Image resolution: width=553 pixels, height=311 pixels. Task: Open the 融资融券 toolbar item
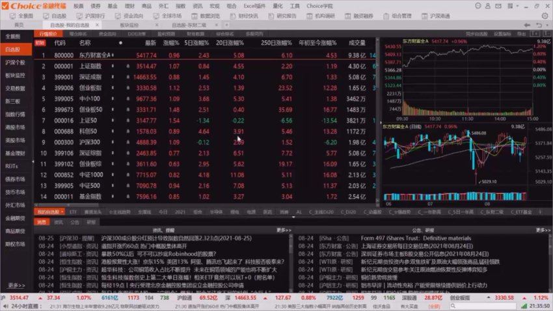pos(358,16)
